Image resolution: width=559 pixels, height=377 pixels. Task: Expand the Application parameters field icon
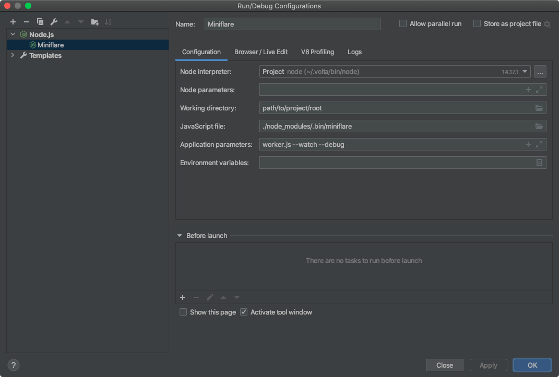click(539, 145)
